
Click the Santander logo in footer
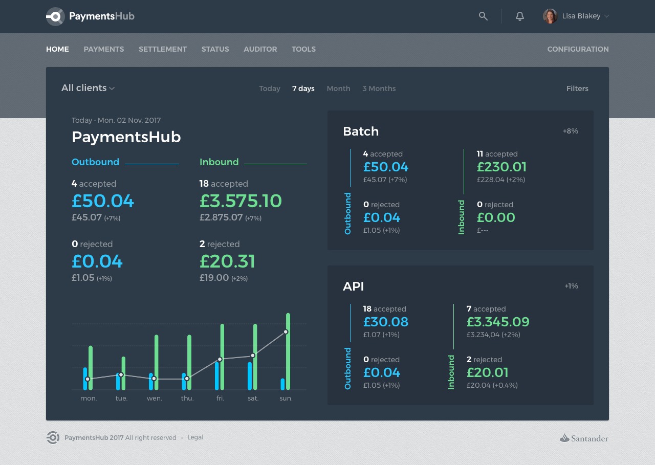pyautogui.click(x=584, y=438)
